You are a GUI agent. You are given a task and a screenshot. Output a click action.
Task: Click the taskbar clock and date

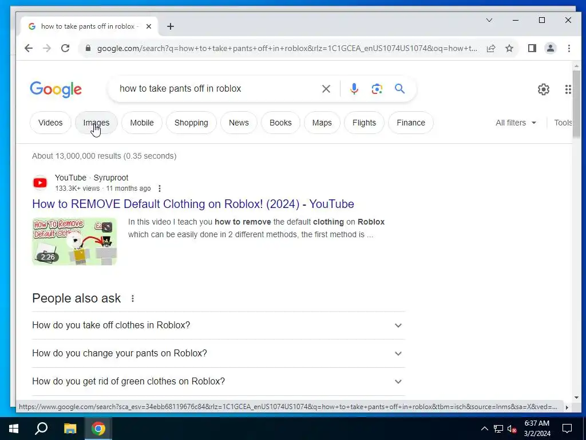pyautogui.click(x=537, y=429)
